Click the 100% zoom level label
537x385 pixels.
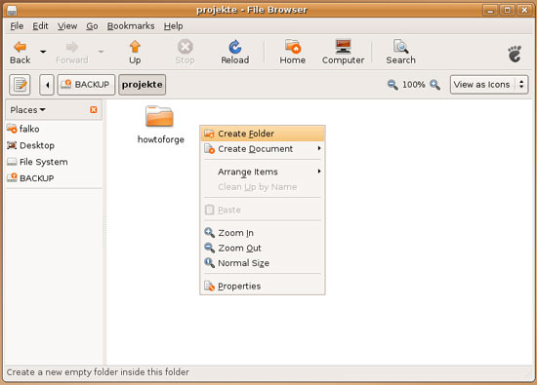click(414, 85)
